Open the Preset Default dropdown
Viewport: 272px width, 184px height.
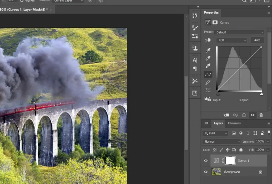240,32
